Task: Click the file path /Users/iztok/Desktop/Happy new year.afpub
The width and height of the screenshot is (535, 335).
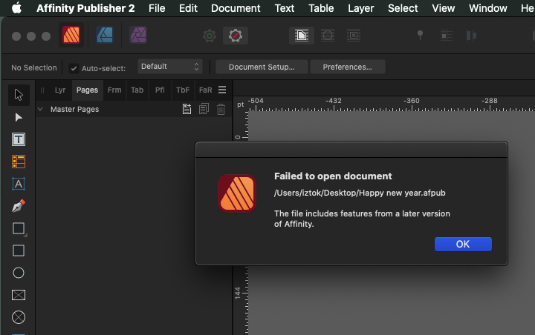Action: (360, 193)
